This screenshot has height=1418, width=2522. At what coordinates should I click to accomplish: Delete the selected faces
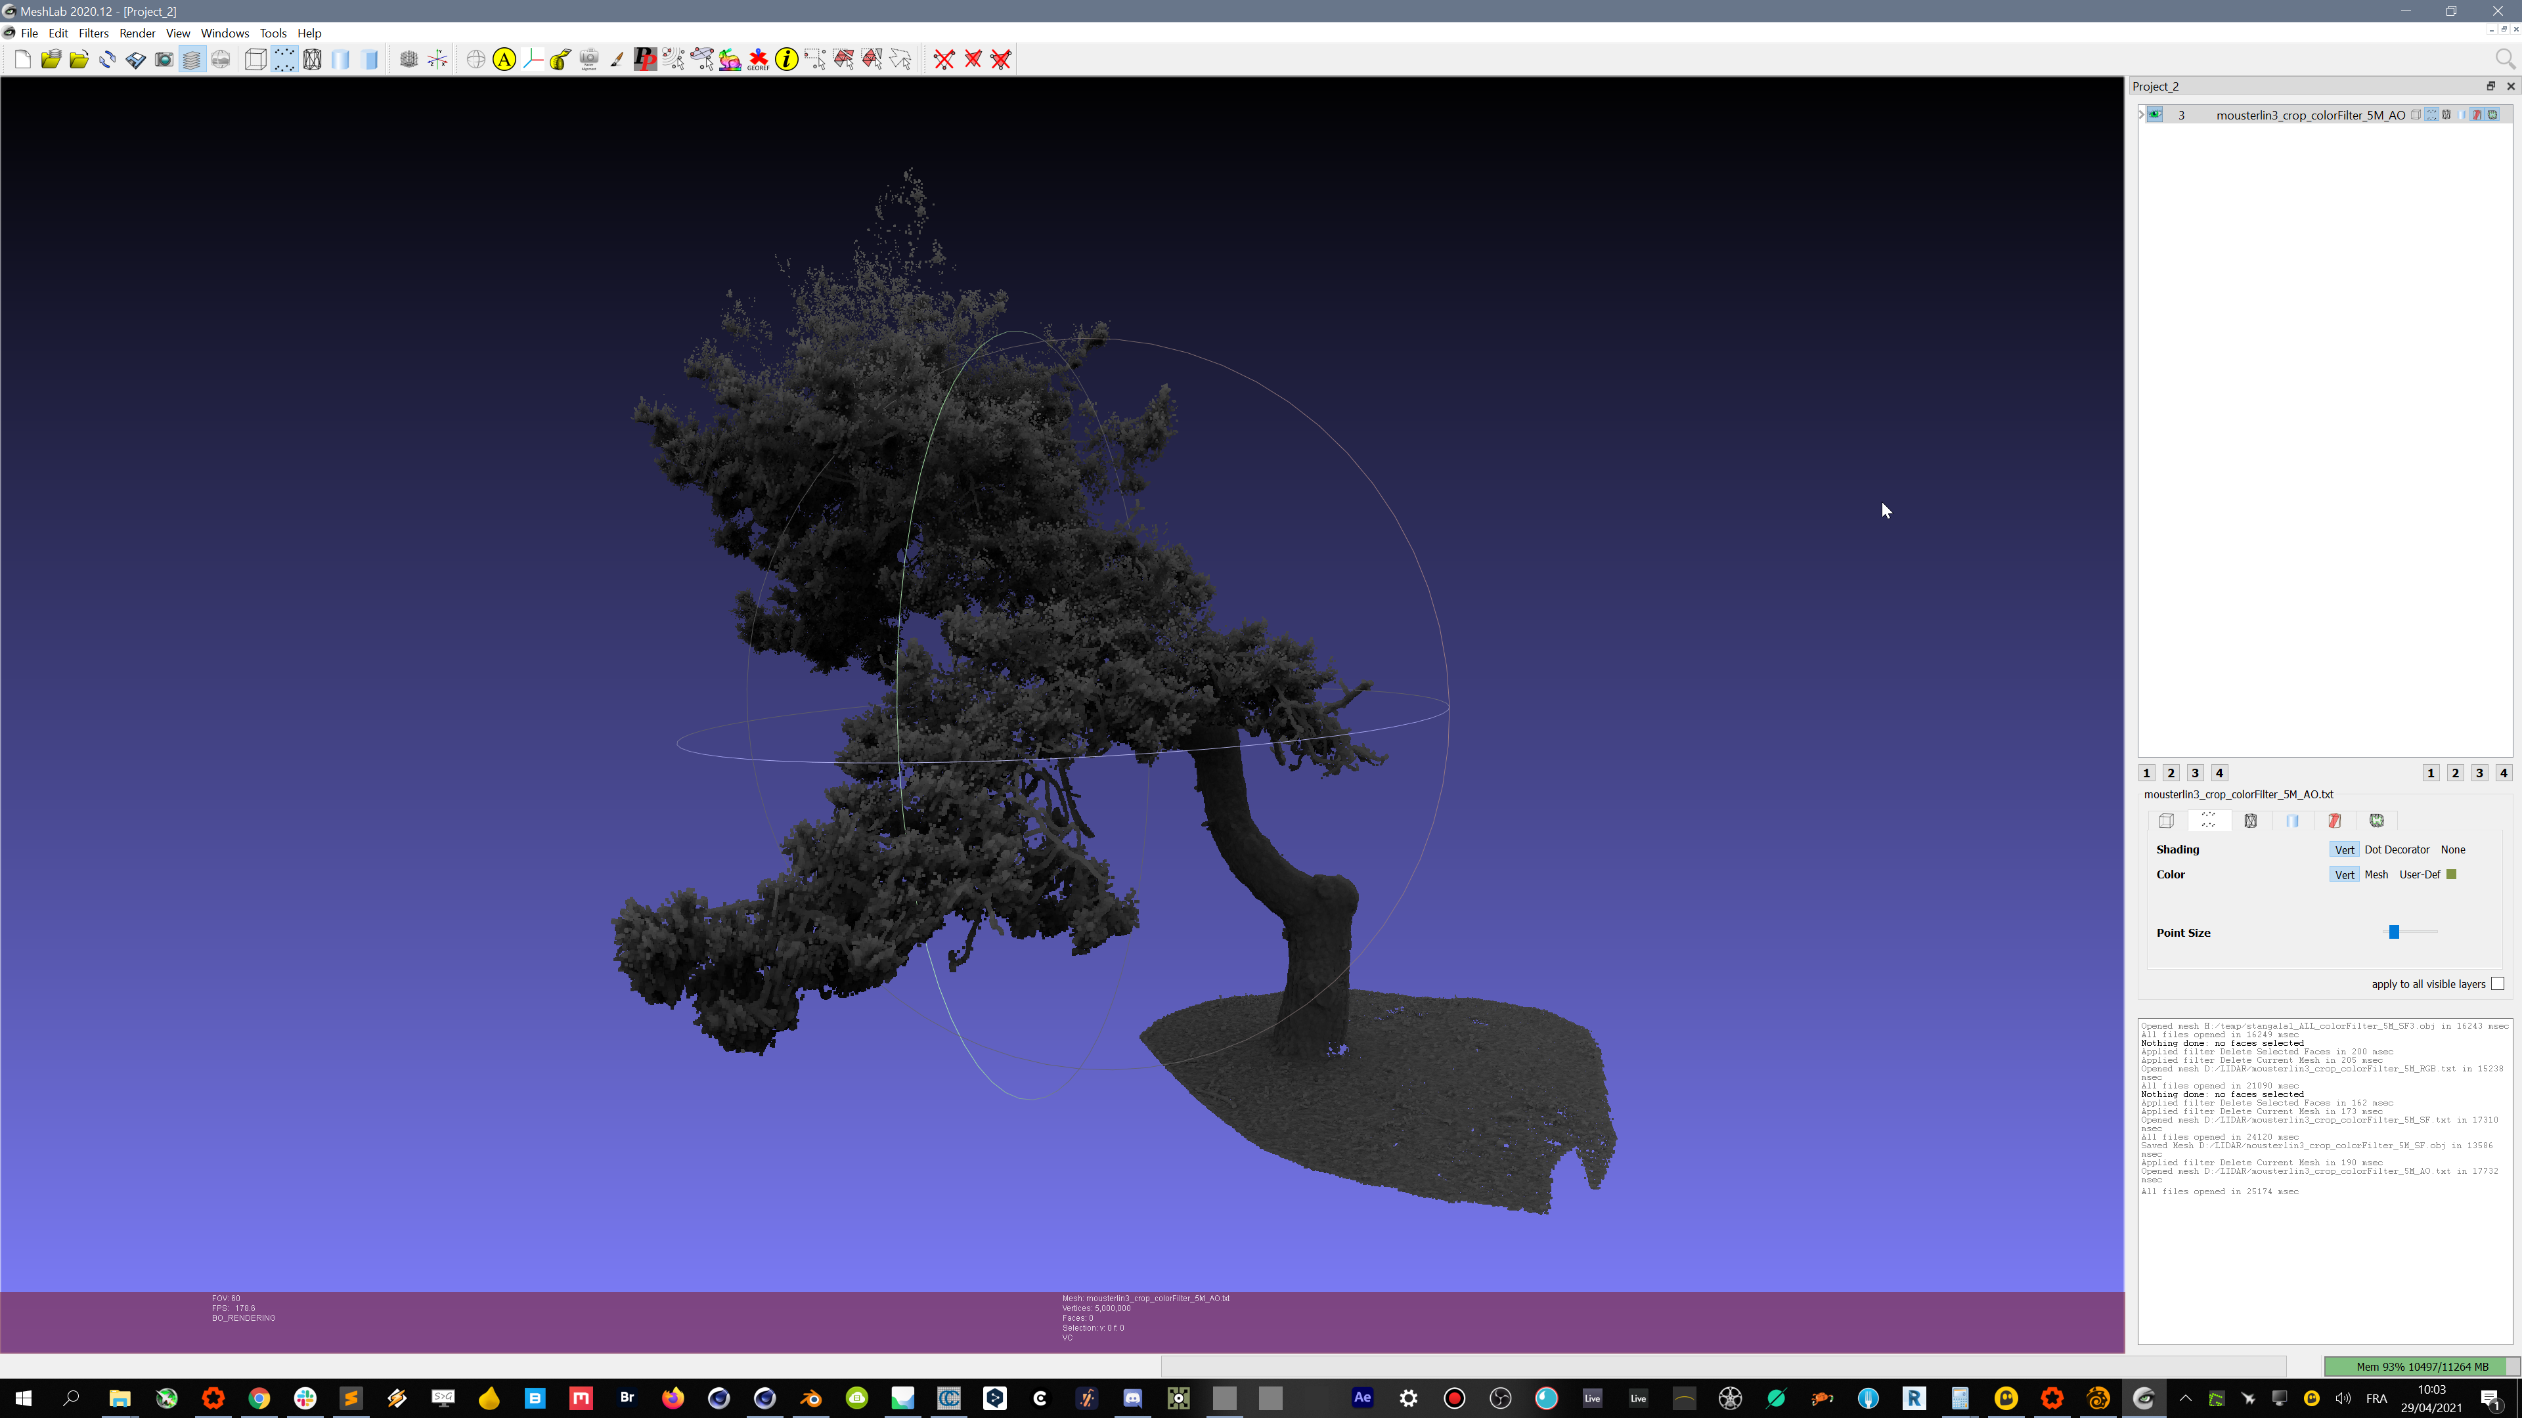coord(973,60)
